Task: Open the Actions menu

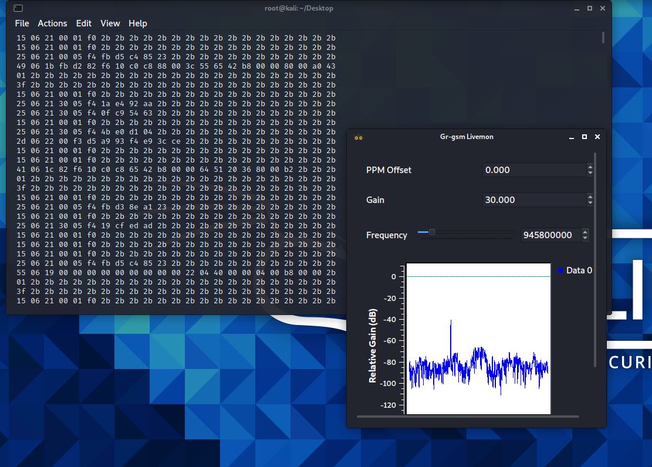Action: click(52, 23)
